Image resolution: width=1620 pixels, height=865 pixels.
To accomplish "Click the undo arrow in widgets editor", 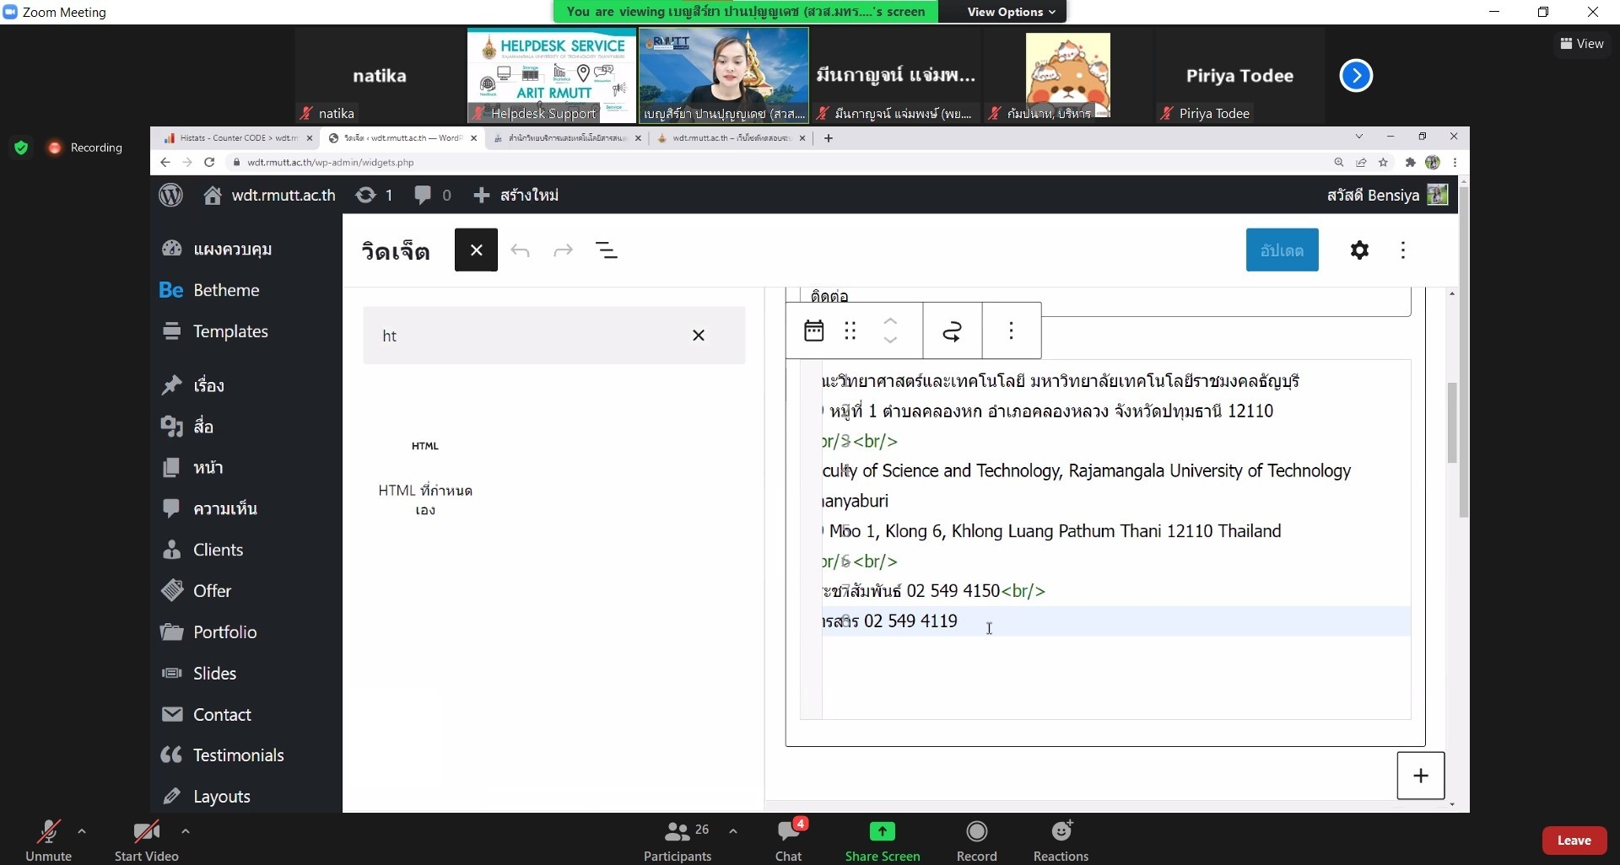I will [520, 250].
